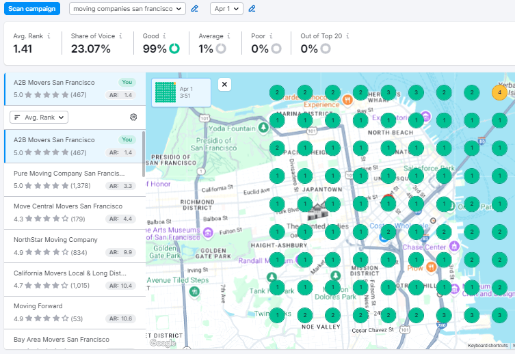Viewport: 515px width, 354px height.
Task: Click Exploratorium purple map marker
Action: (426, 116)
